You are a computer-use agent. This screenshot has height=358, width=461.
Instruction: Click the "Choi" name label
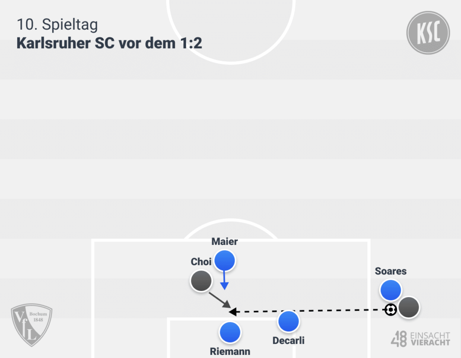click(201, 262)
